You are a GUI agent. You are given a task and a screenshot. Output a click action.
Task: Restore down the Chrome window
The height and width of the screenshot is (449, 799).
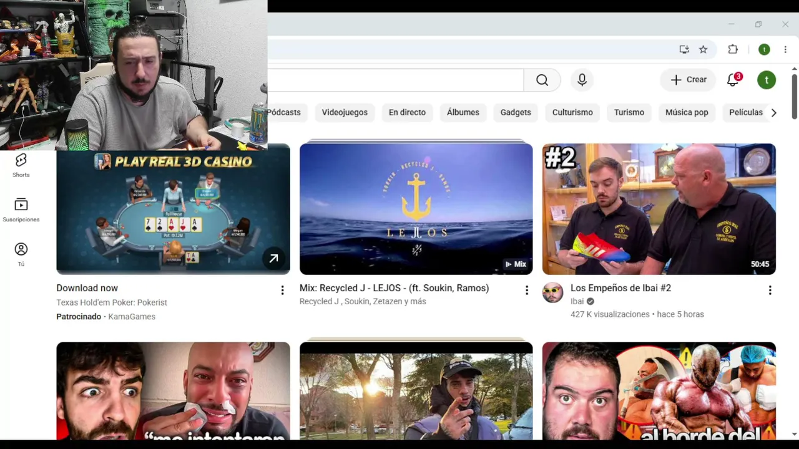(758, 24)
